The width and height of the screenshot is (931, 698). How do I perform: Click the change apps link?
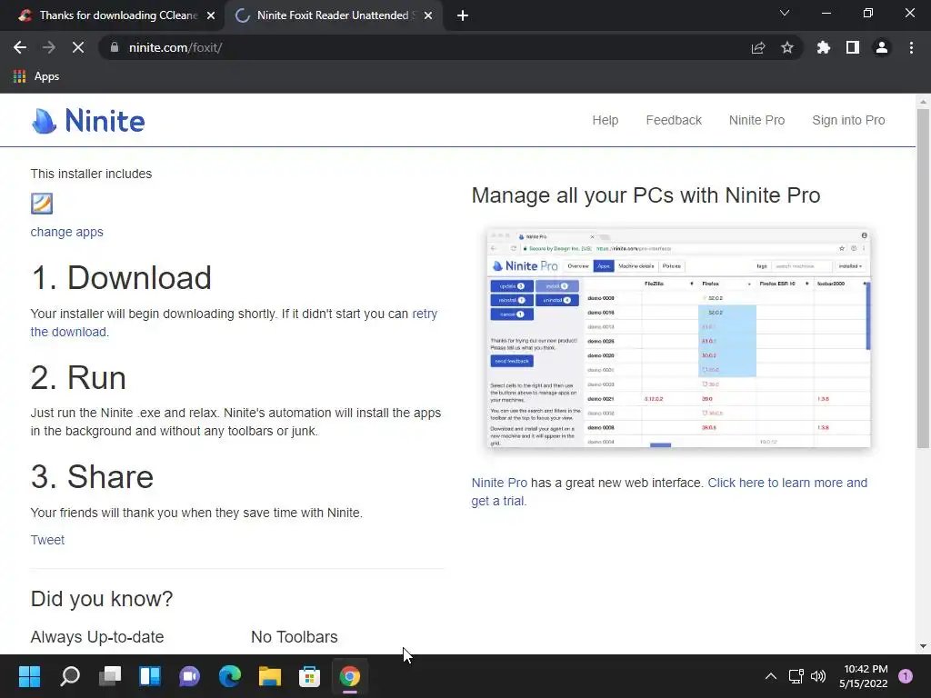click(x=66, y=232)
